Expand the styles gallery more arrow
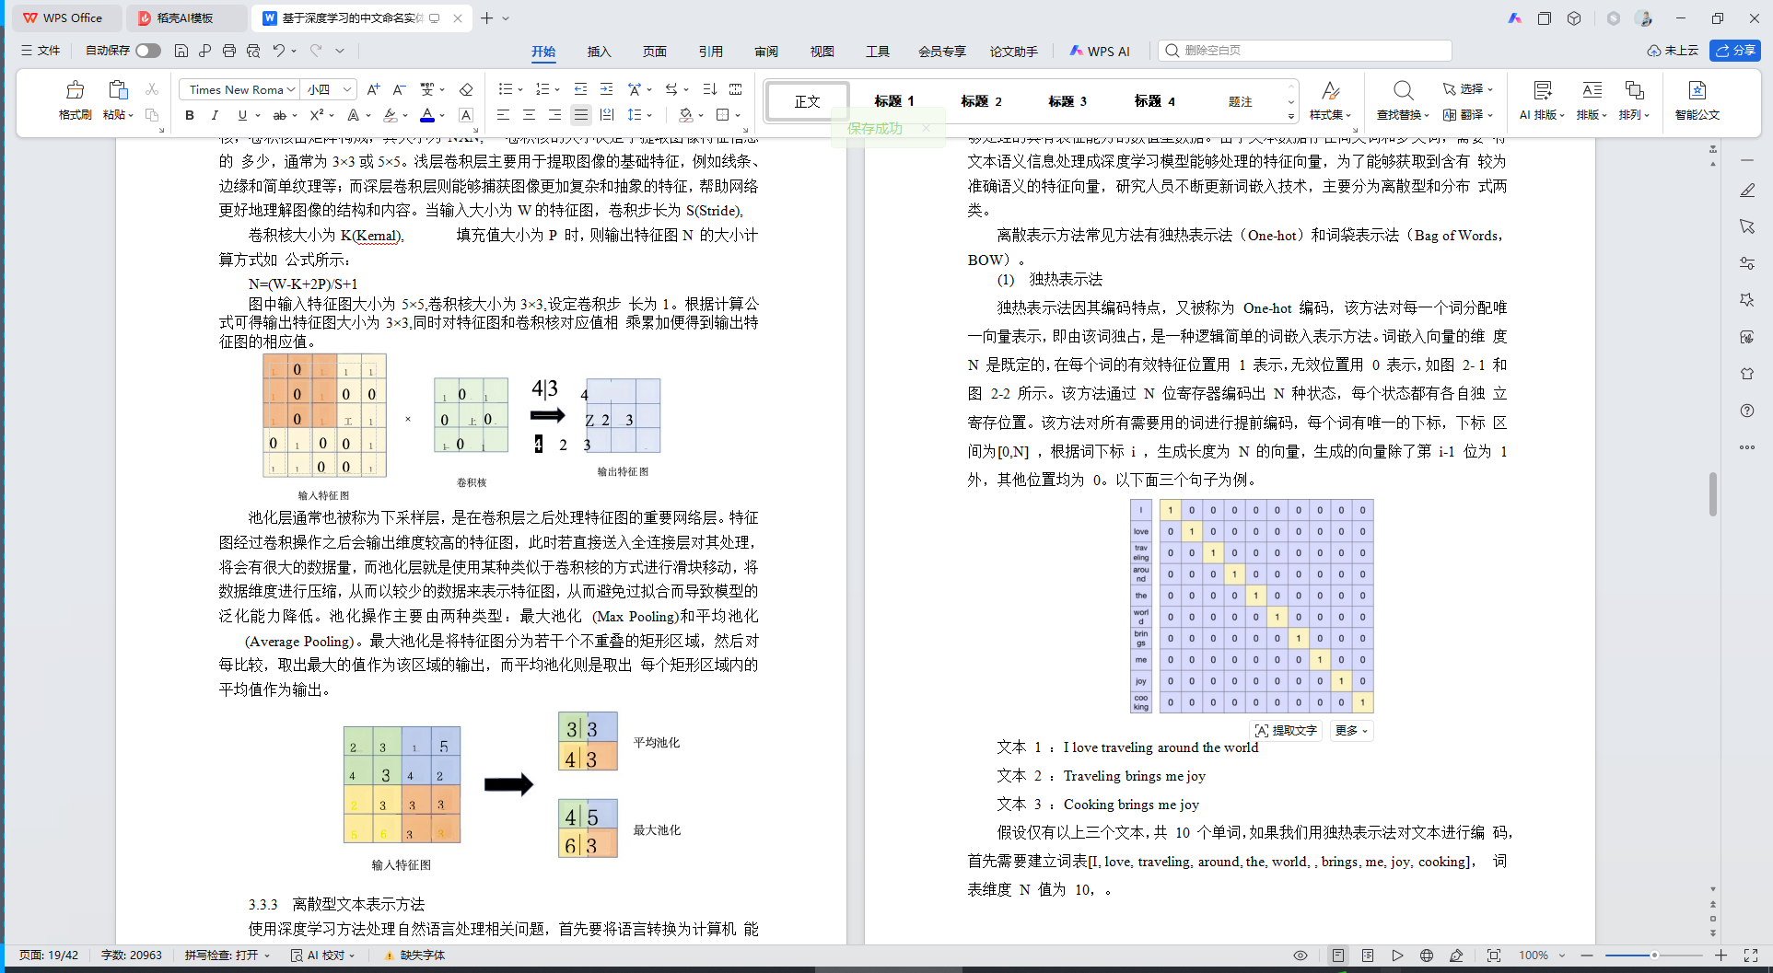This screenshot has width=1773, height=973. (x=1291, y=116)
